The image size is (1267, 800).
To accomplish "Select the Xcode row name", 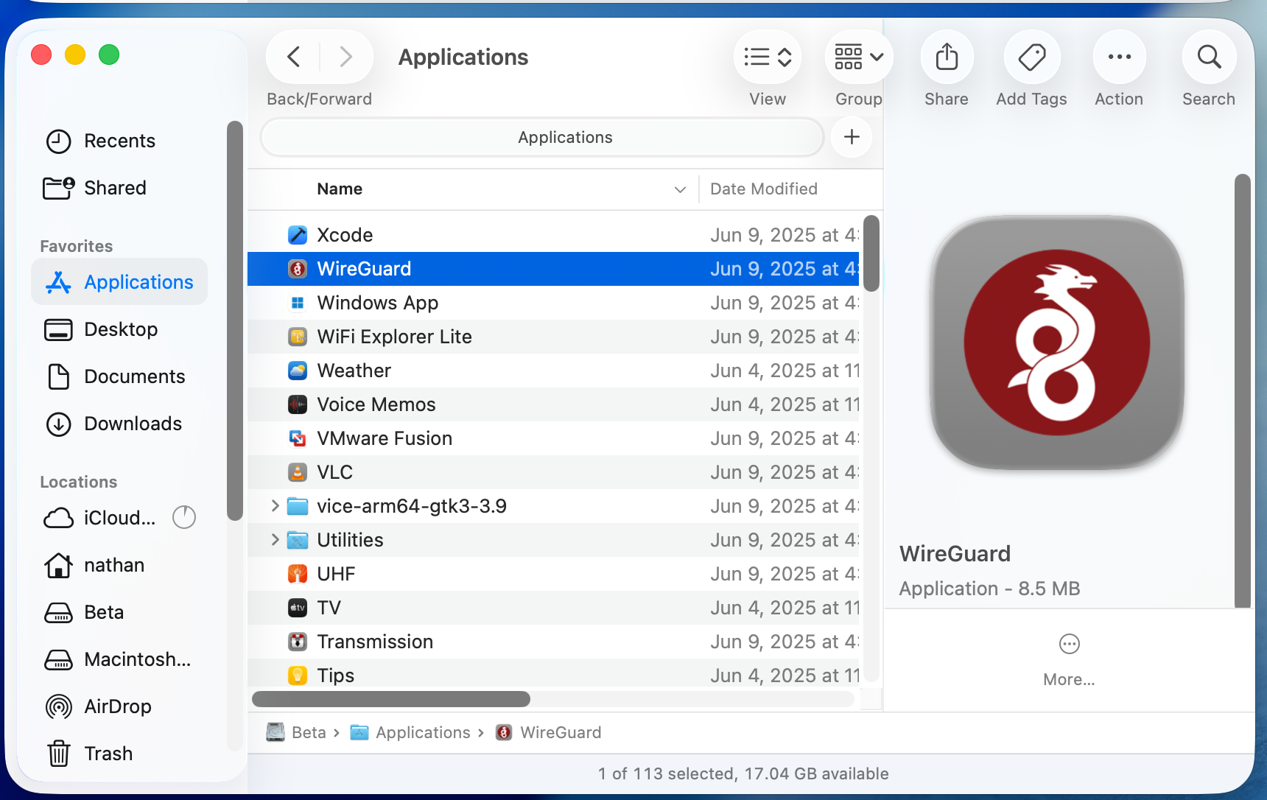I will 345,235.
